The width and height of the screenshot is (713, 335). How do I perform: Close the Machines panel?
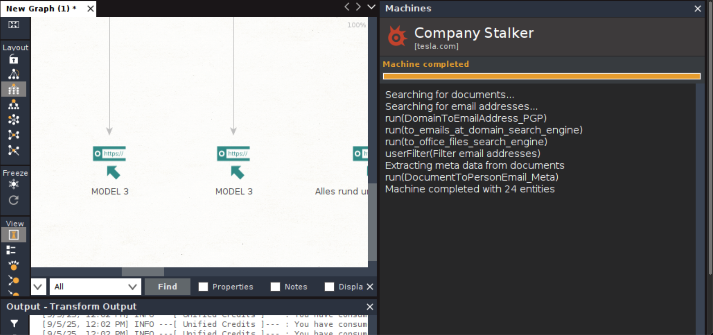click(698, 9)
